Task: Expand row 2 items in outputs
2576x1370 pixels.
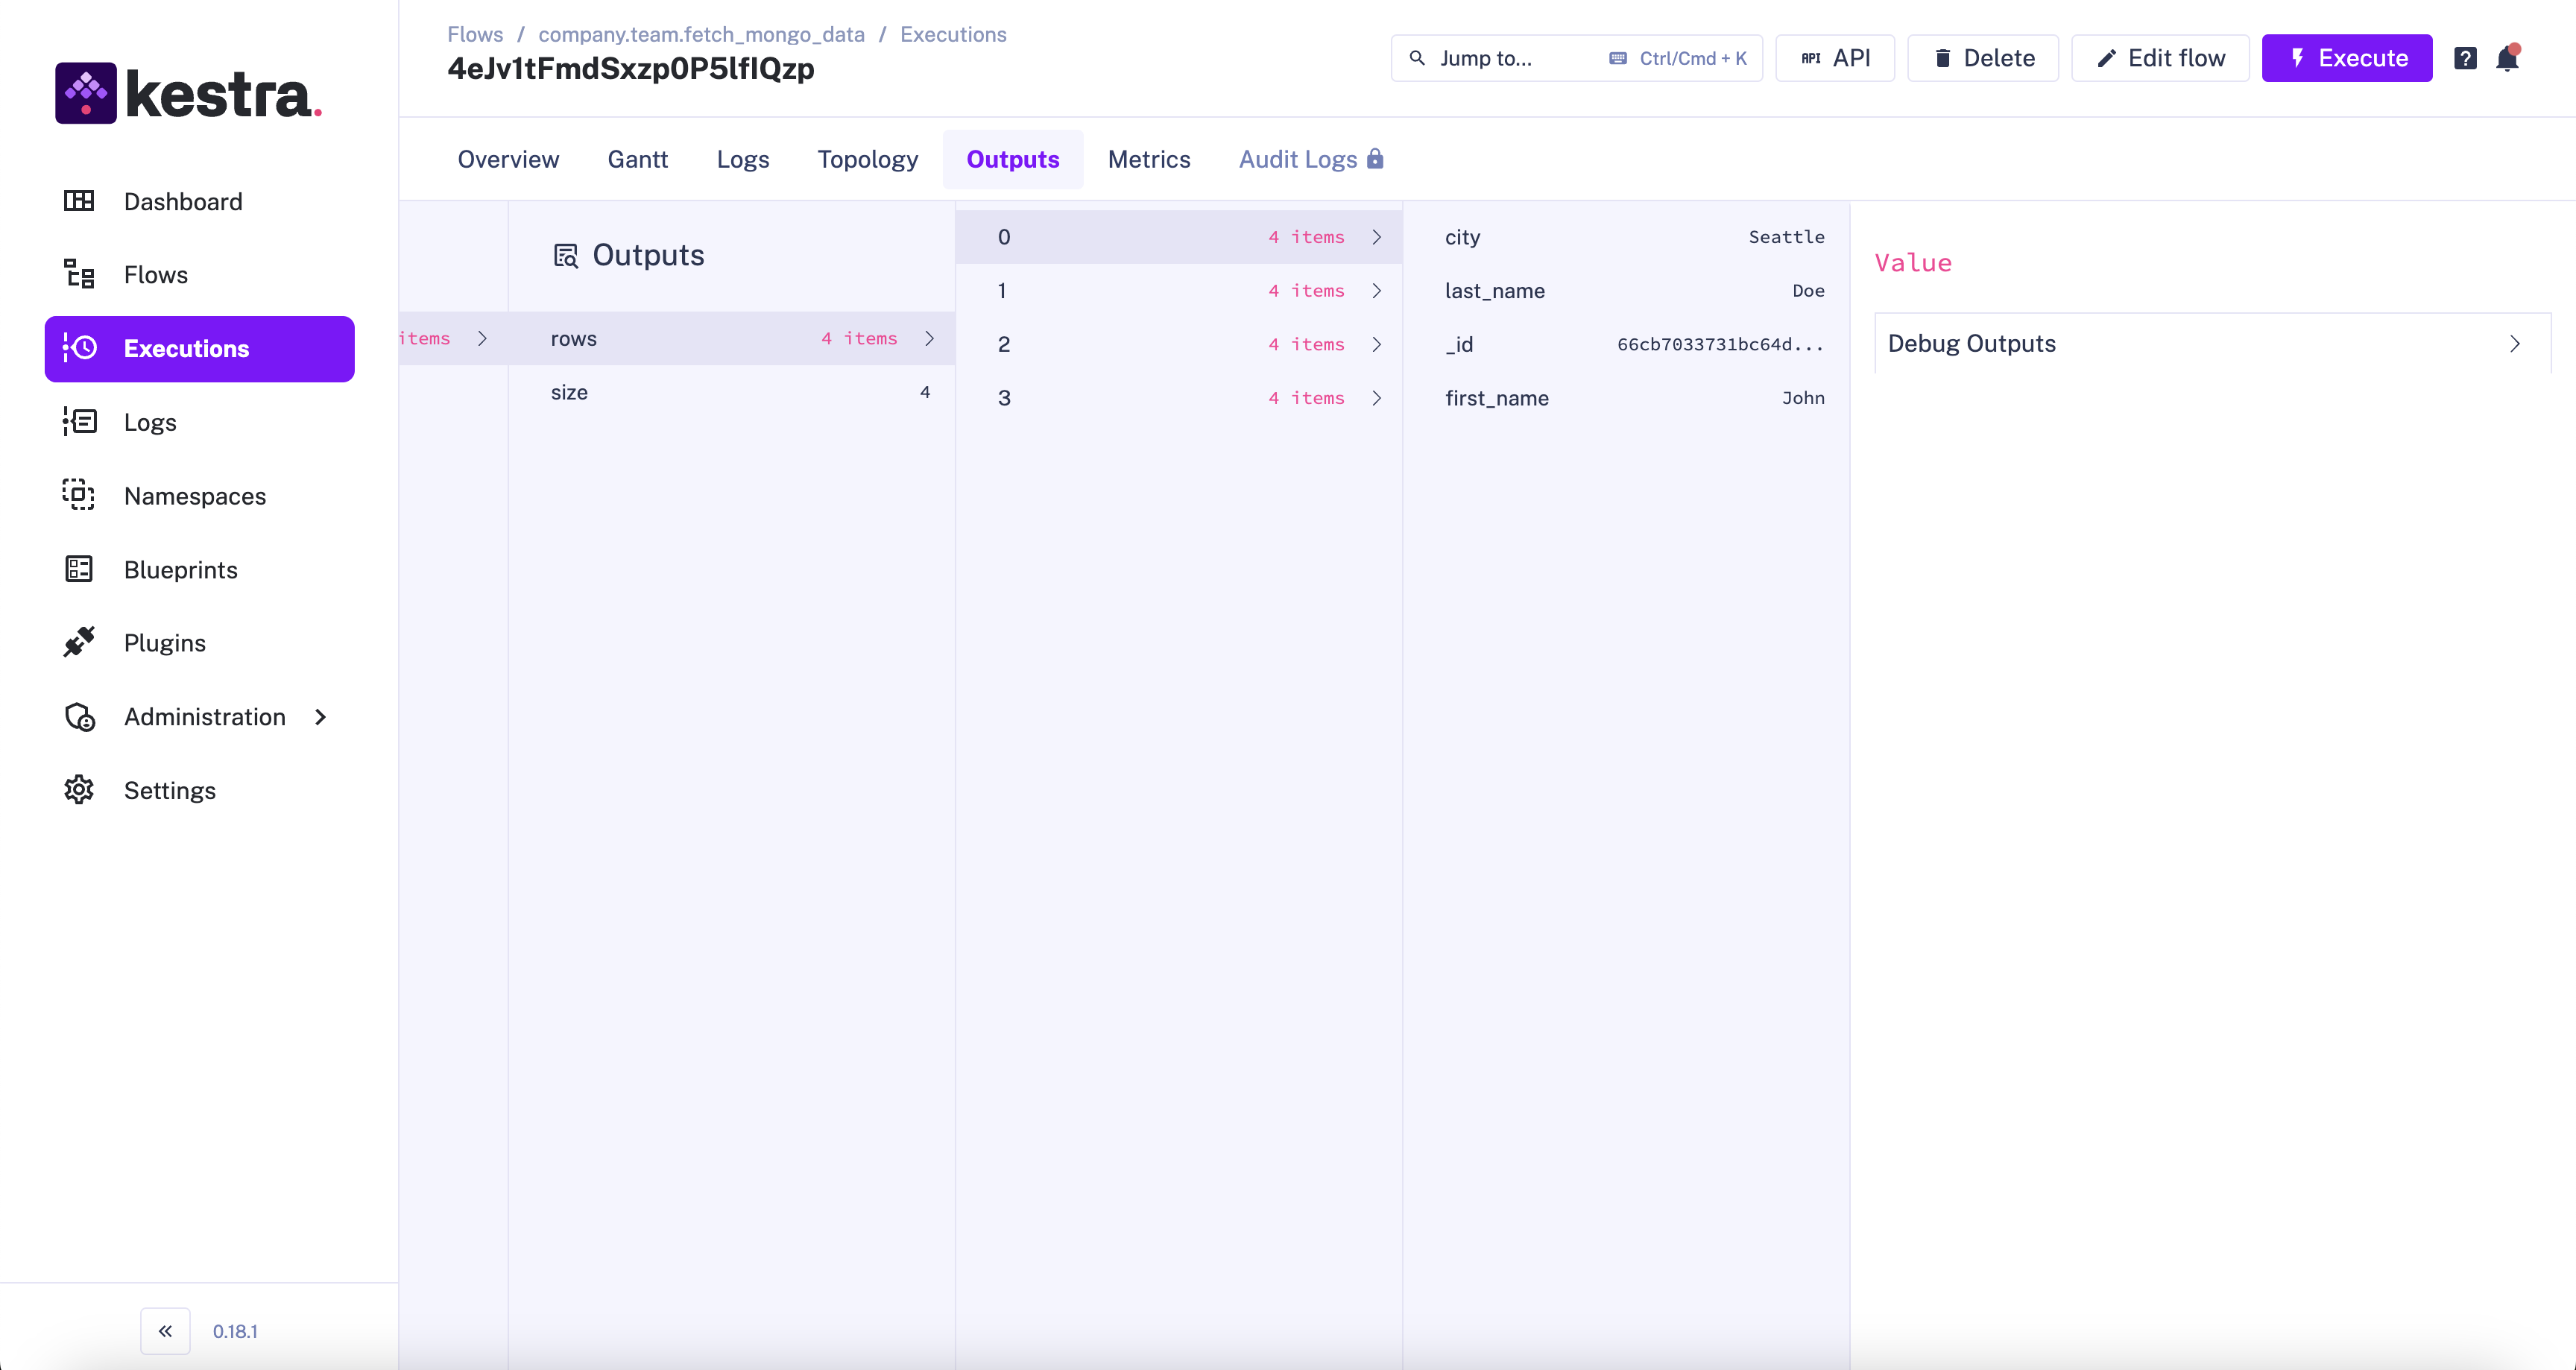Action: pos(1376,344)
